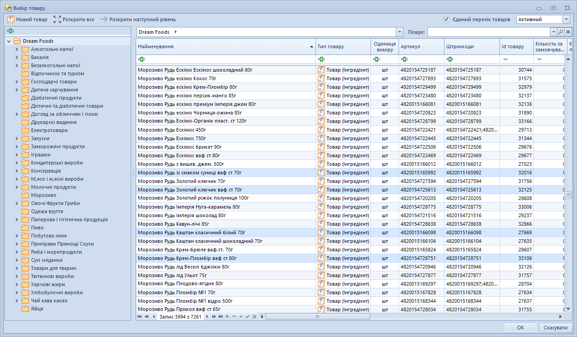Open the Dream Foods path dropdown arrow
Screen dimensions: 577x337
pyautogui.click(x=399, y=32)
